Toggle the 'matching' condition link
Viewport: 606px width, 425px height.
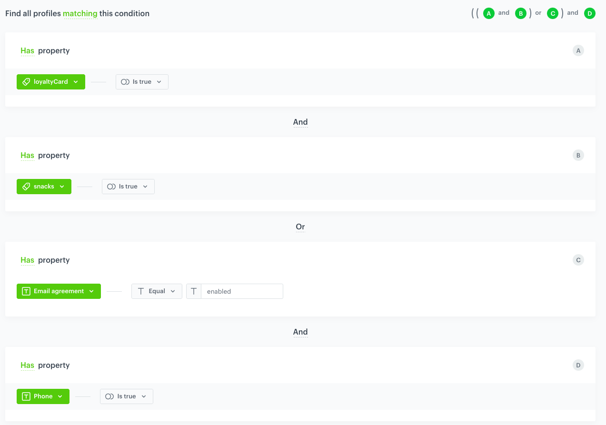80,14
